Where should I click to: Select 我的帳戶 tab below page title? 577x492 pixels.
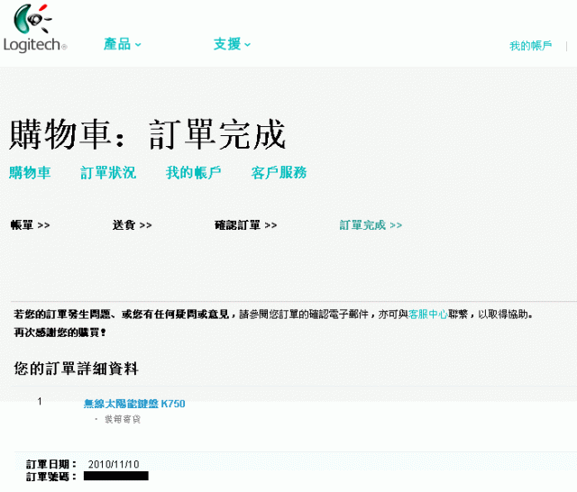193,172
